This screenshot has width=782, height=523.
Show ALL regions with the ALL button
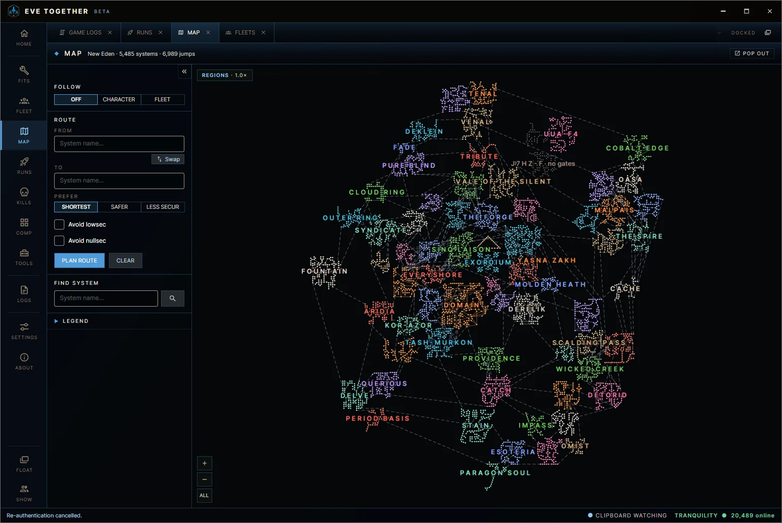(205, 496)
